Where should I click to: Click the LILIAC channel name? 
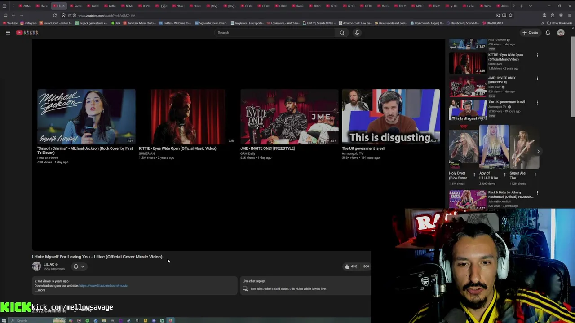[49, 264]
